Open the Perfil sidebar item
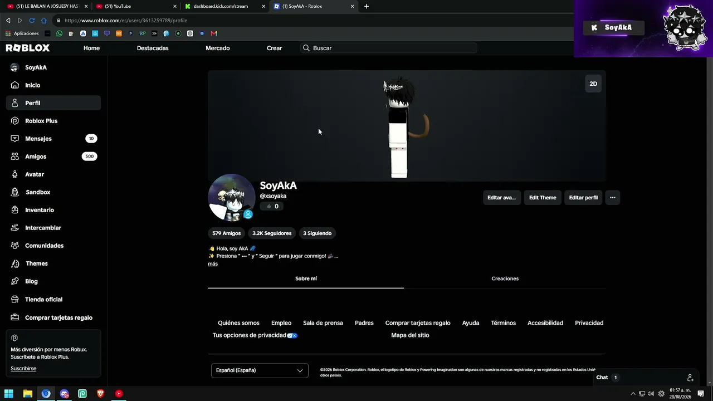The image size is (713, 401). click(x=53, y=103)
